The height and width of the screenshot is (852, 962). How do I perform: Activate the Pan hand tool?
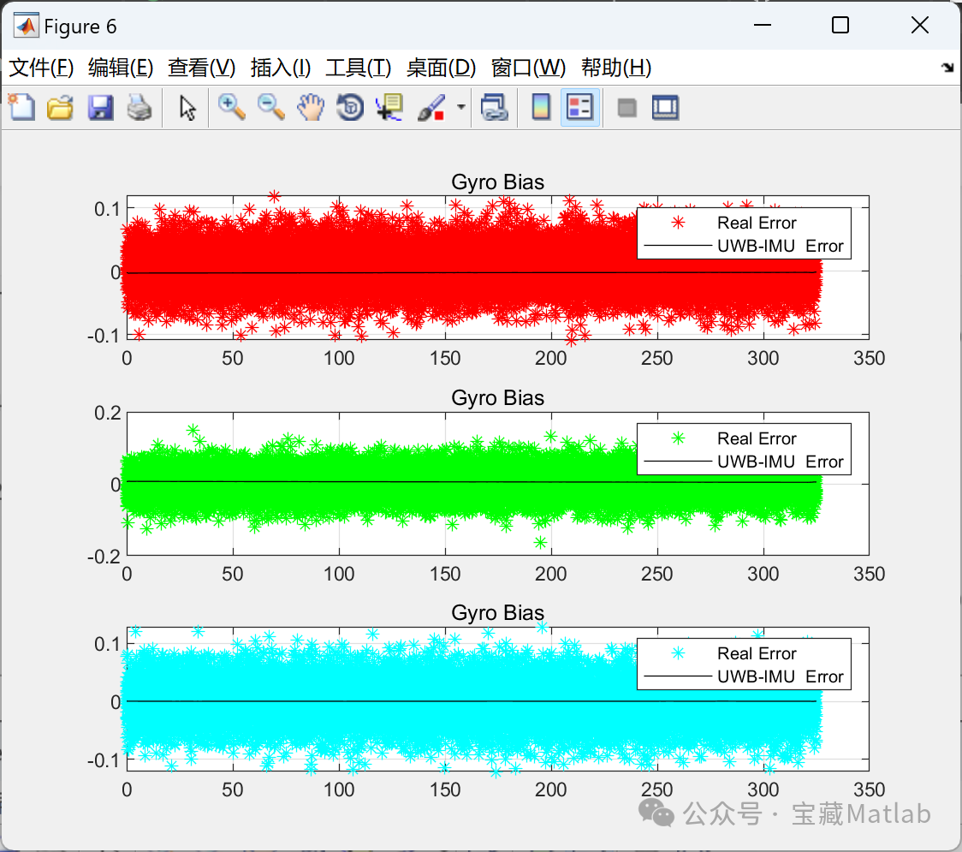tap(311, 107)
